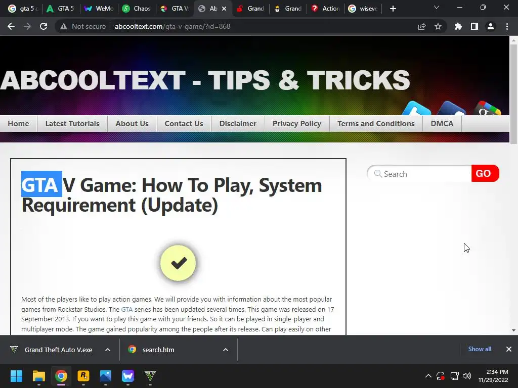The height and width of the screenshot is (388, 518).
Task: Open Chrome extensions puzzle icon
Action: point(458,26)
